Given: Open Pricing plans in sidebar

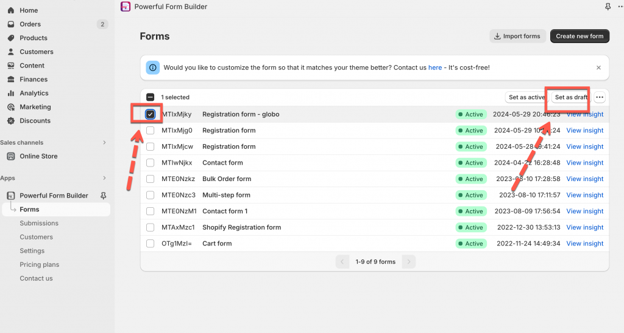Looking at the screenshot, I should click(x=39, y=264).
